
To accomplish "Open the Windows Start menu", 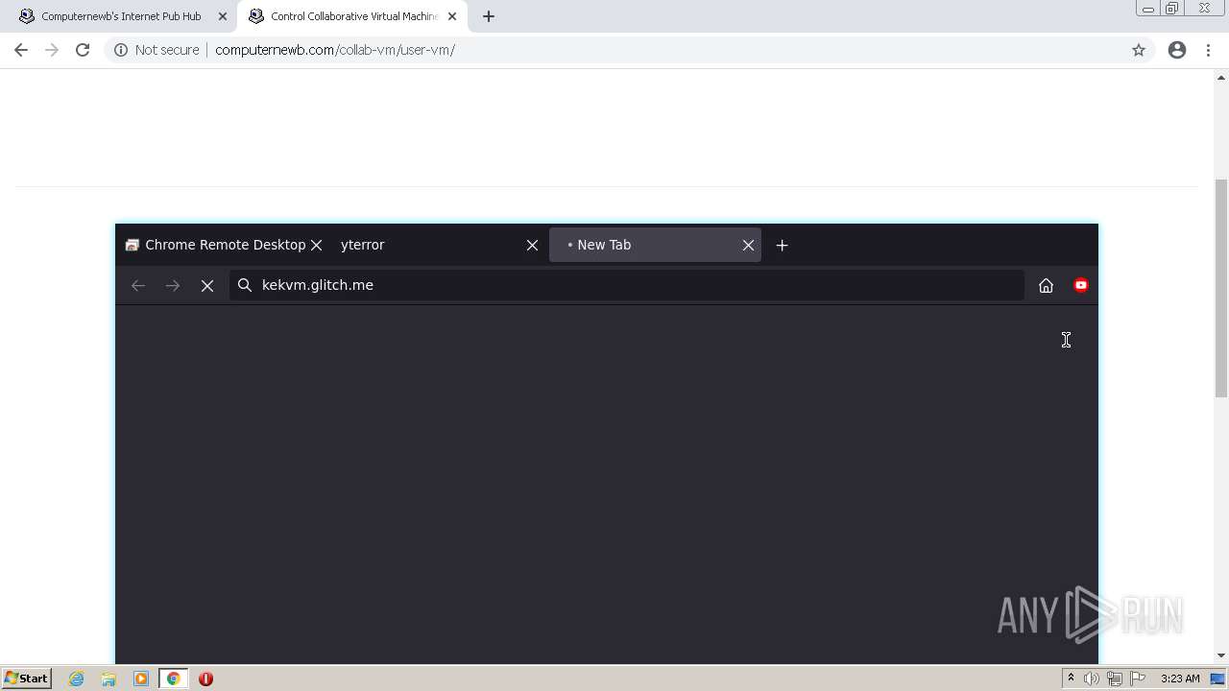I will coord(26,679).
